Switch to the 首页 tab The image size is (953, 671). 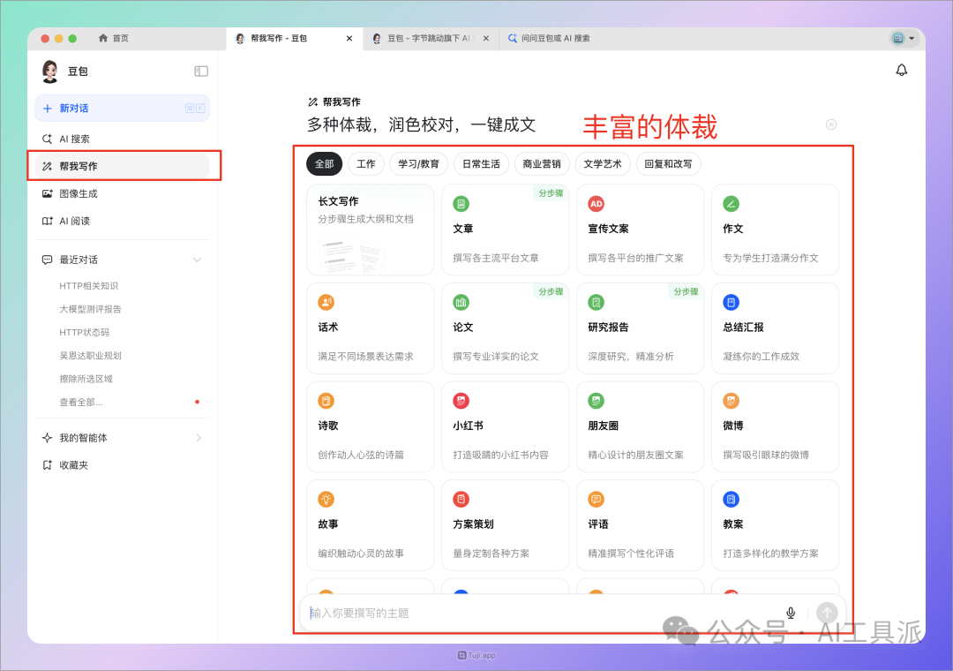(x=114, y=38)
